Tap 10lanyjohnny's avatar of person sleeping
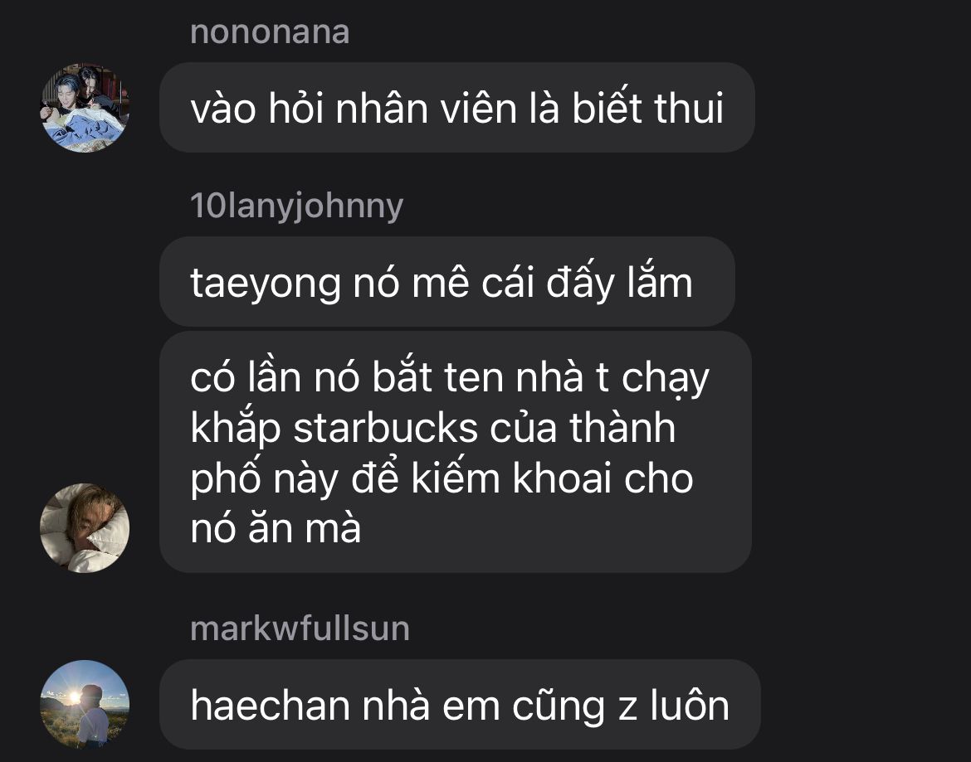Viewport: 971px width, 762px height. pyautogui.click(x=85, y=527)
